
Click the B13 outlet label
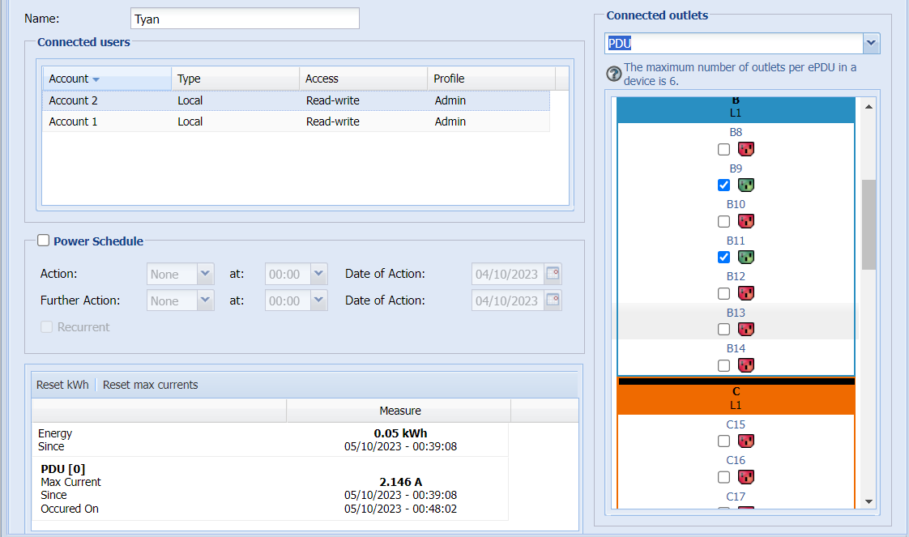[736, 313]
